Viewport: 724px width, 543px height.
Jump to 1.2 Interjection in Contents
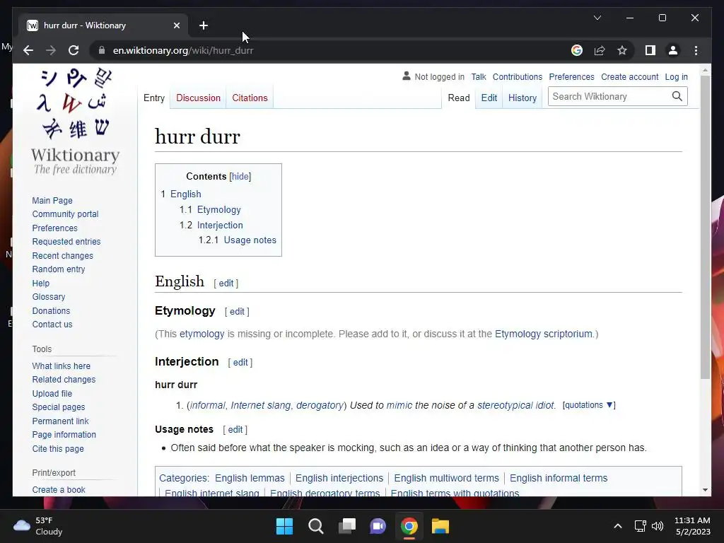pyautogui.click(x=211, y=225)
